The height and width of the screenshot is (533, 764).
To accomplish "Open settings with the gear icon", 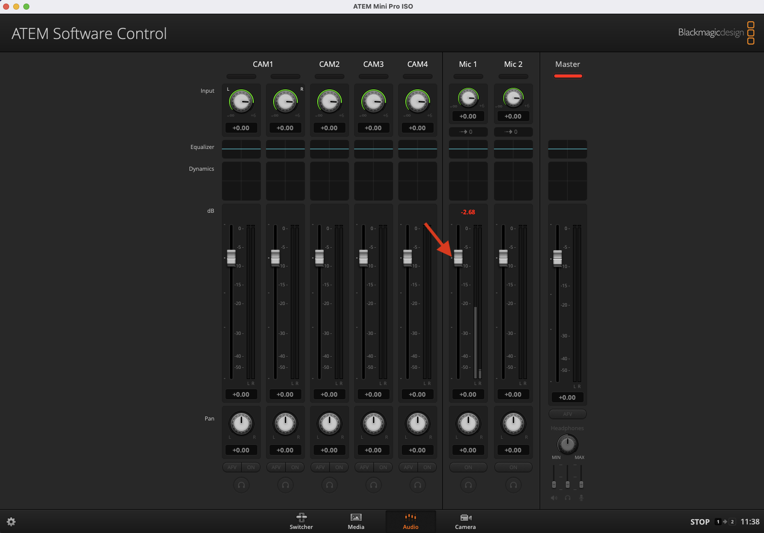I will (x=11, y=522).
